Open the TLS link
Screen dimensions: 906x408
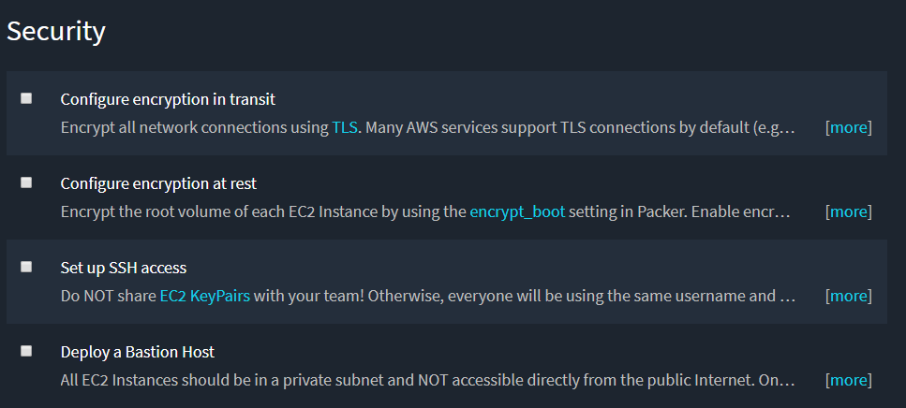pyautogui.click(x=345, y=127)
